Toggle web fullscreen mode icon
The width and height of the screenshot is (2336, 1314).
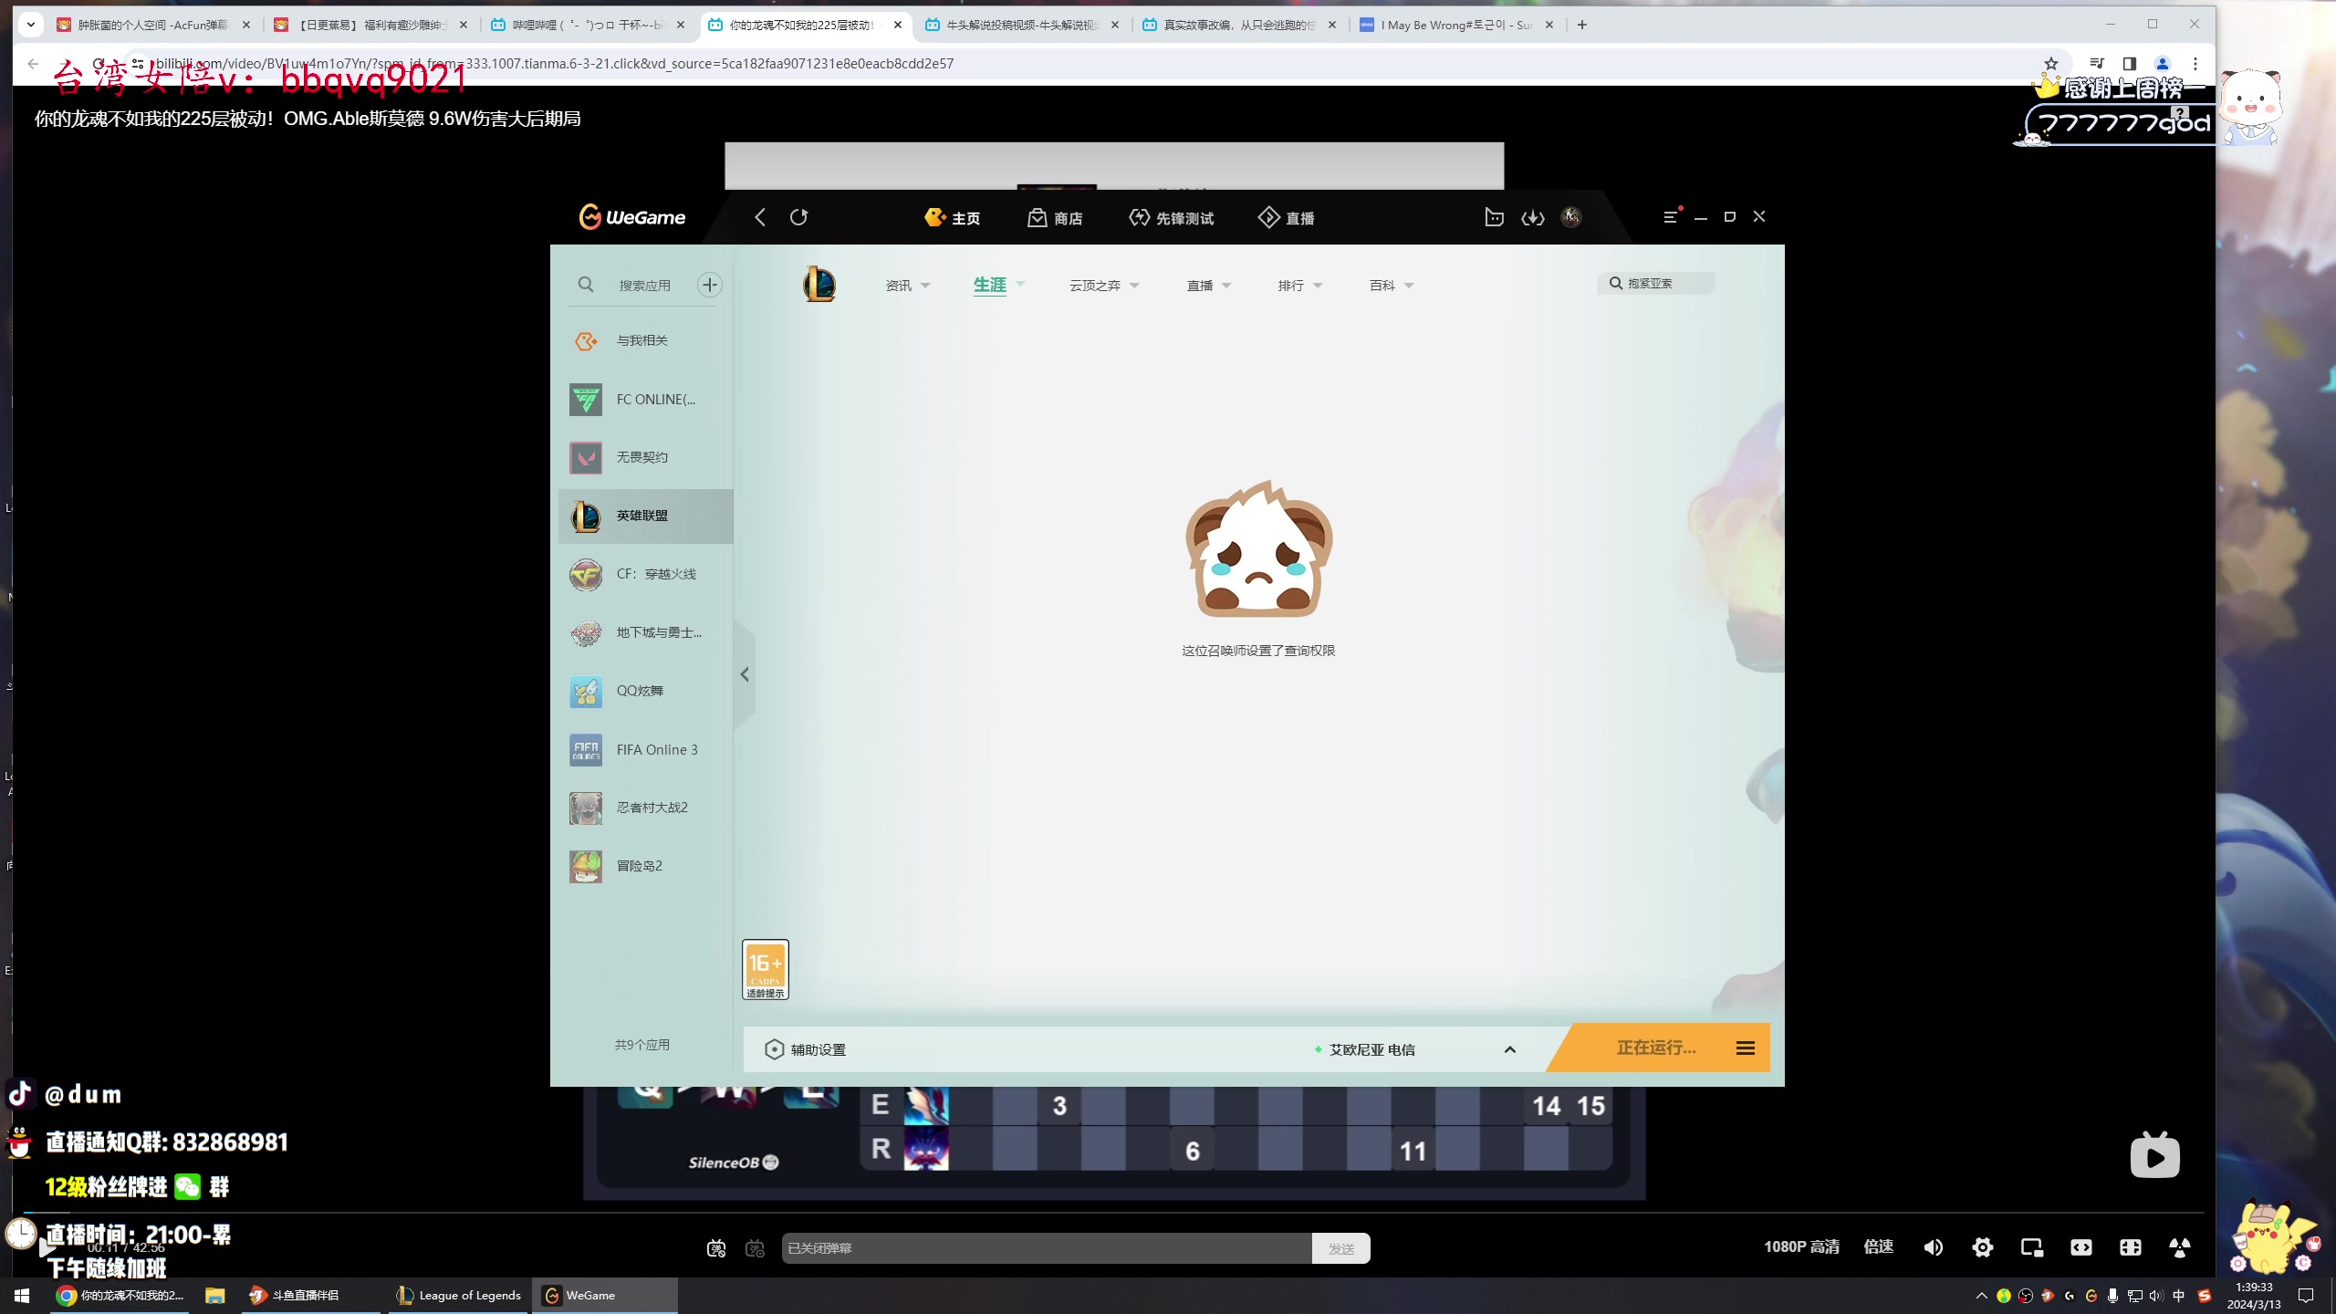(x=2131, y=1247)
